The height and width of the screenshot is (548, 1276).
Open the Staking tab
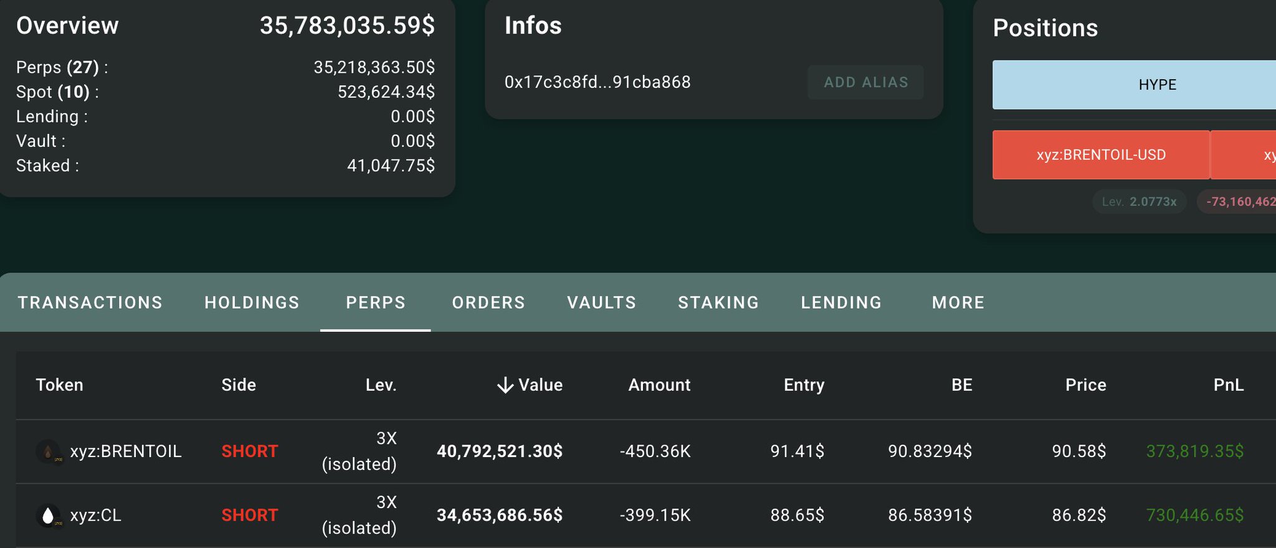click(718, 303)
